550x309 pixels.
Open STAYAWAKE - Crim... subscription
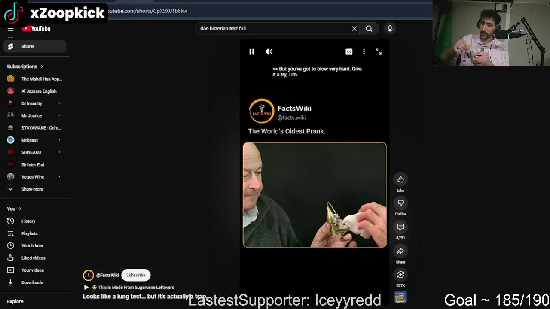[x=34, y=128]
